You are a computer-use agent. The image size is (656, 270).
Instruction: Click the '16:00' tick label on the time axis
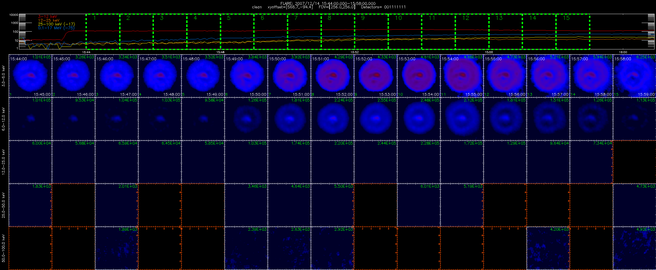tap(623, 52)
